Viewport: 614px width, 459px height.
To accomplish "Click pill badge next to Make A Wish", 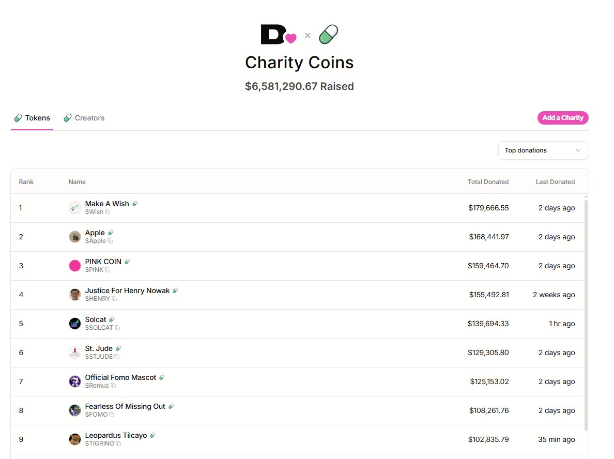I will tap(135, 204).
